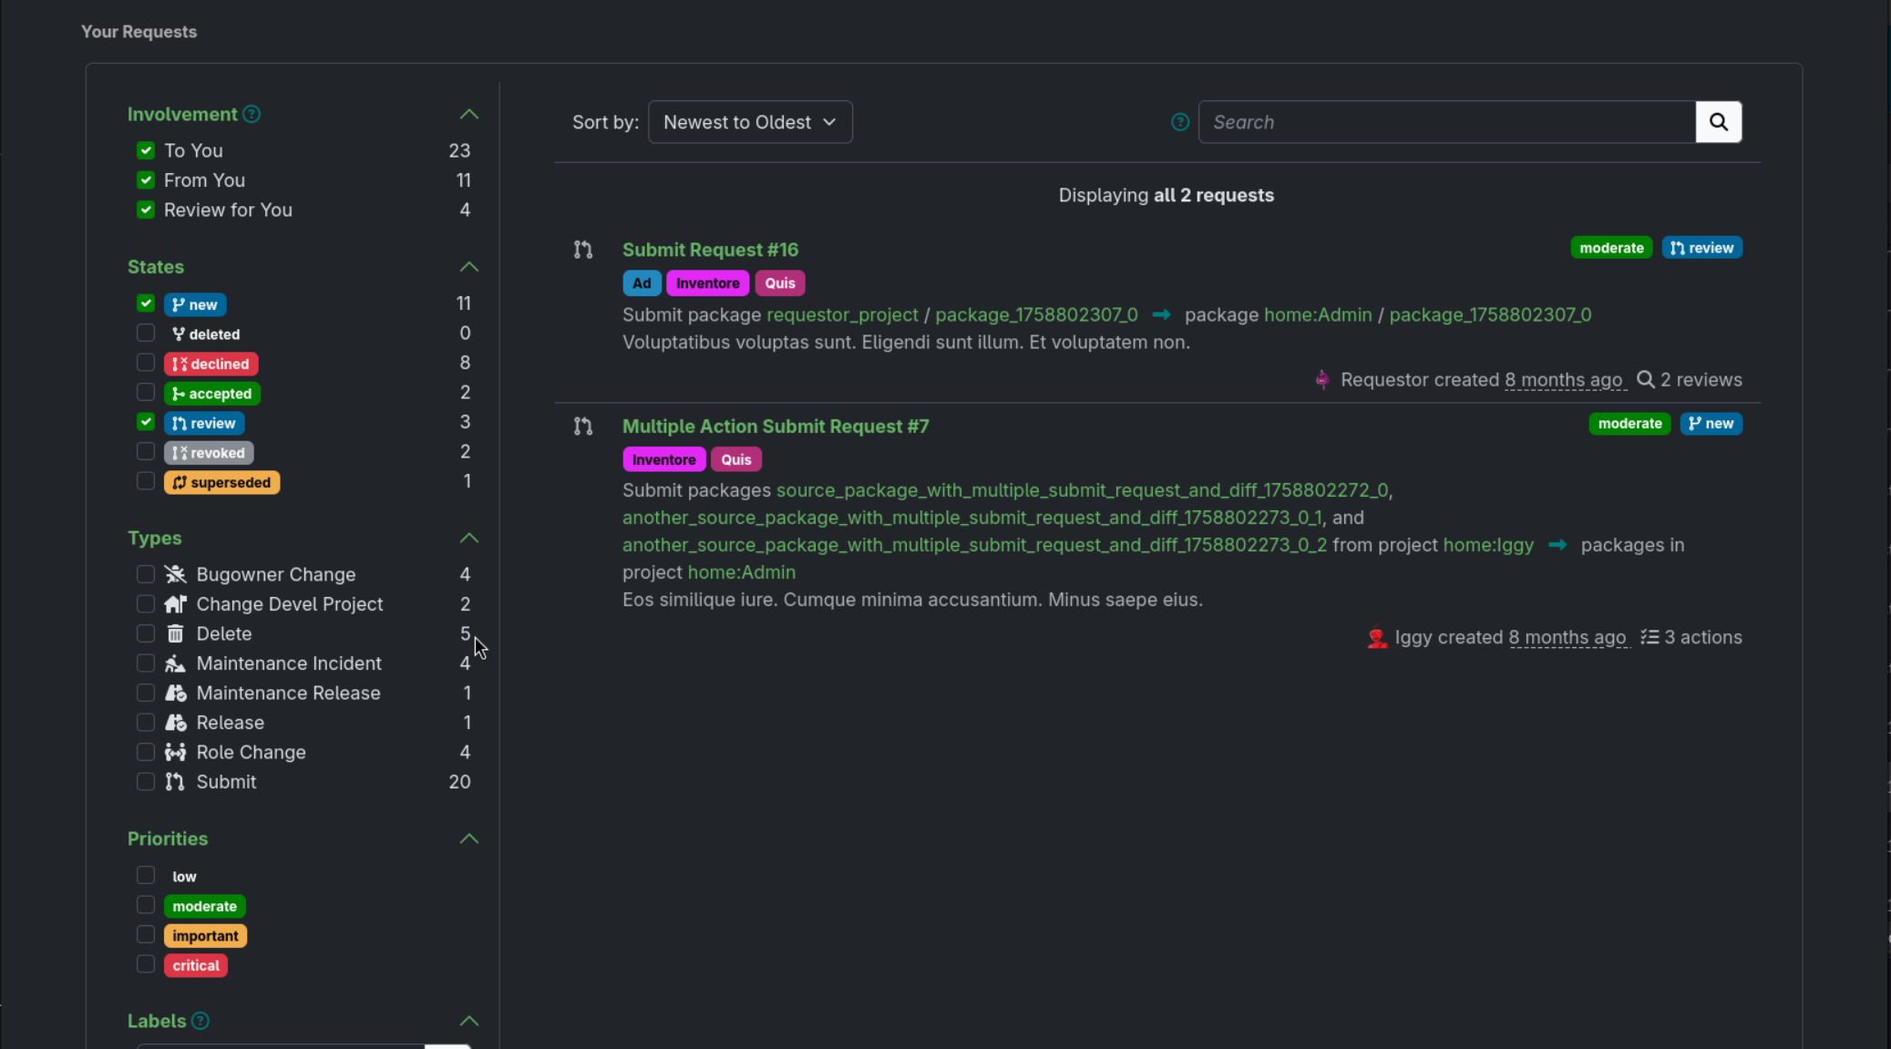Click Requestor avatar icon
1891x1049 pixels.
(1322, 380)
